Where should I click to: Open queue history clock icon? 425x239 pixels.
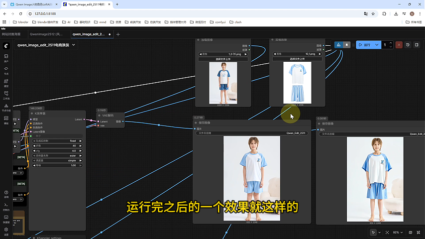[408, 45]
